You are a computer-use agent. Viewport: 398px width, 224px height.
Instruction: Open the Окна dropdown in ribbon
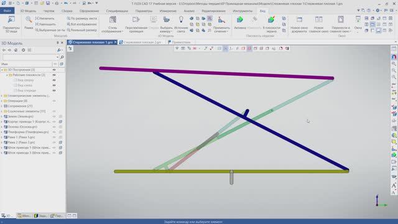358,24
